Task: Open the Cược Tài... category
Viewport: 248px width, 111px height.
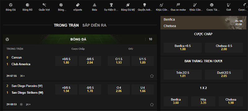Action: coord(213,7)
